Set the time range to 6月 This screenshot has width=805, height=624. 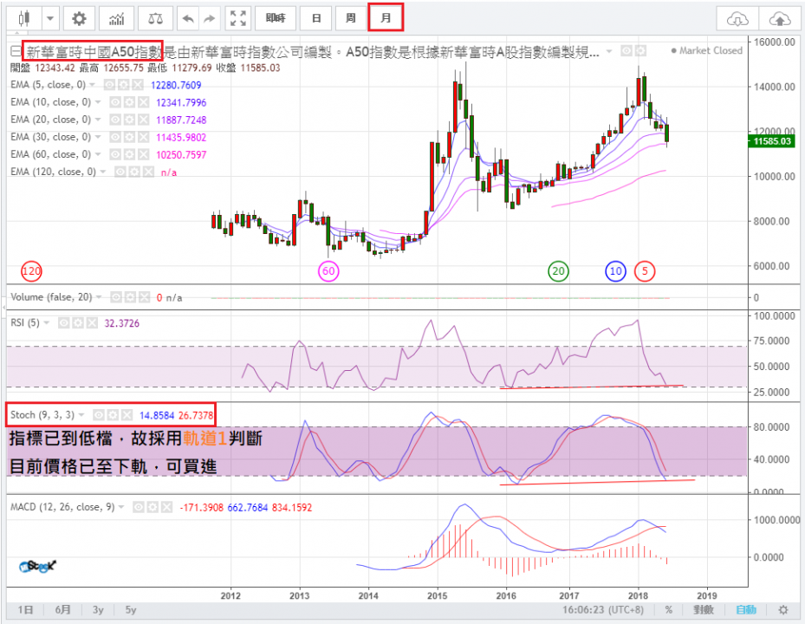point(62,610)
